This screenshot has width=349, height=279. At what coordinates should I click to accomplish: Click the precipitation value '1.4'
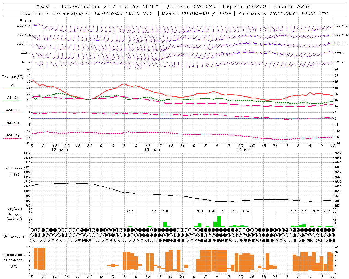212,211
